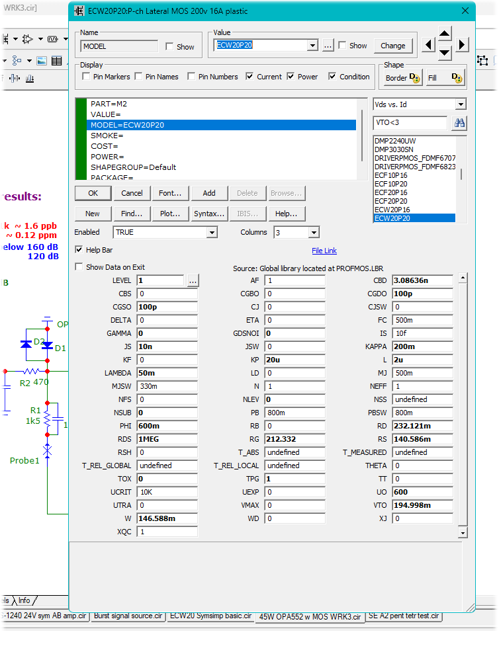
Task: Toggle the Pin Markers checkbox
Action: 86,77
